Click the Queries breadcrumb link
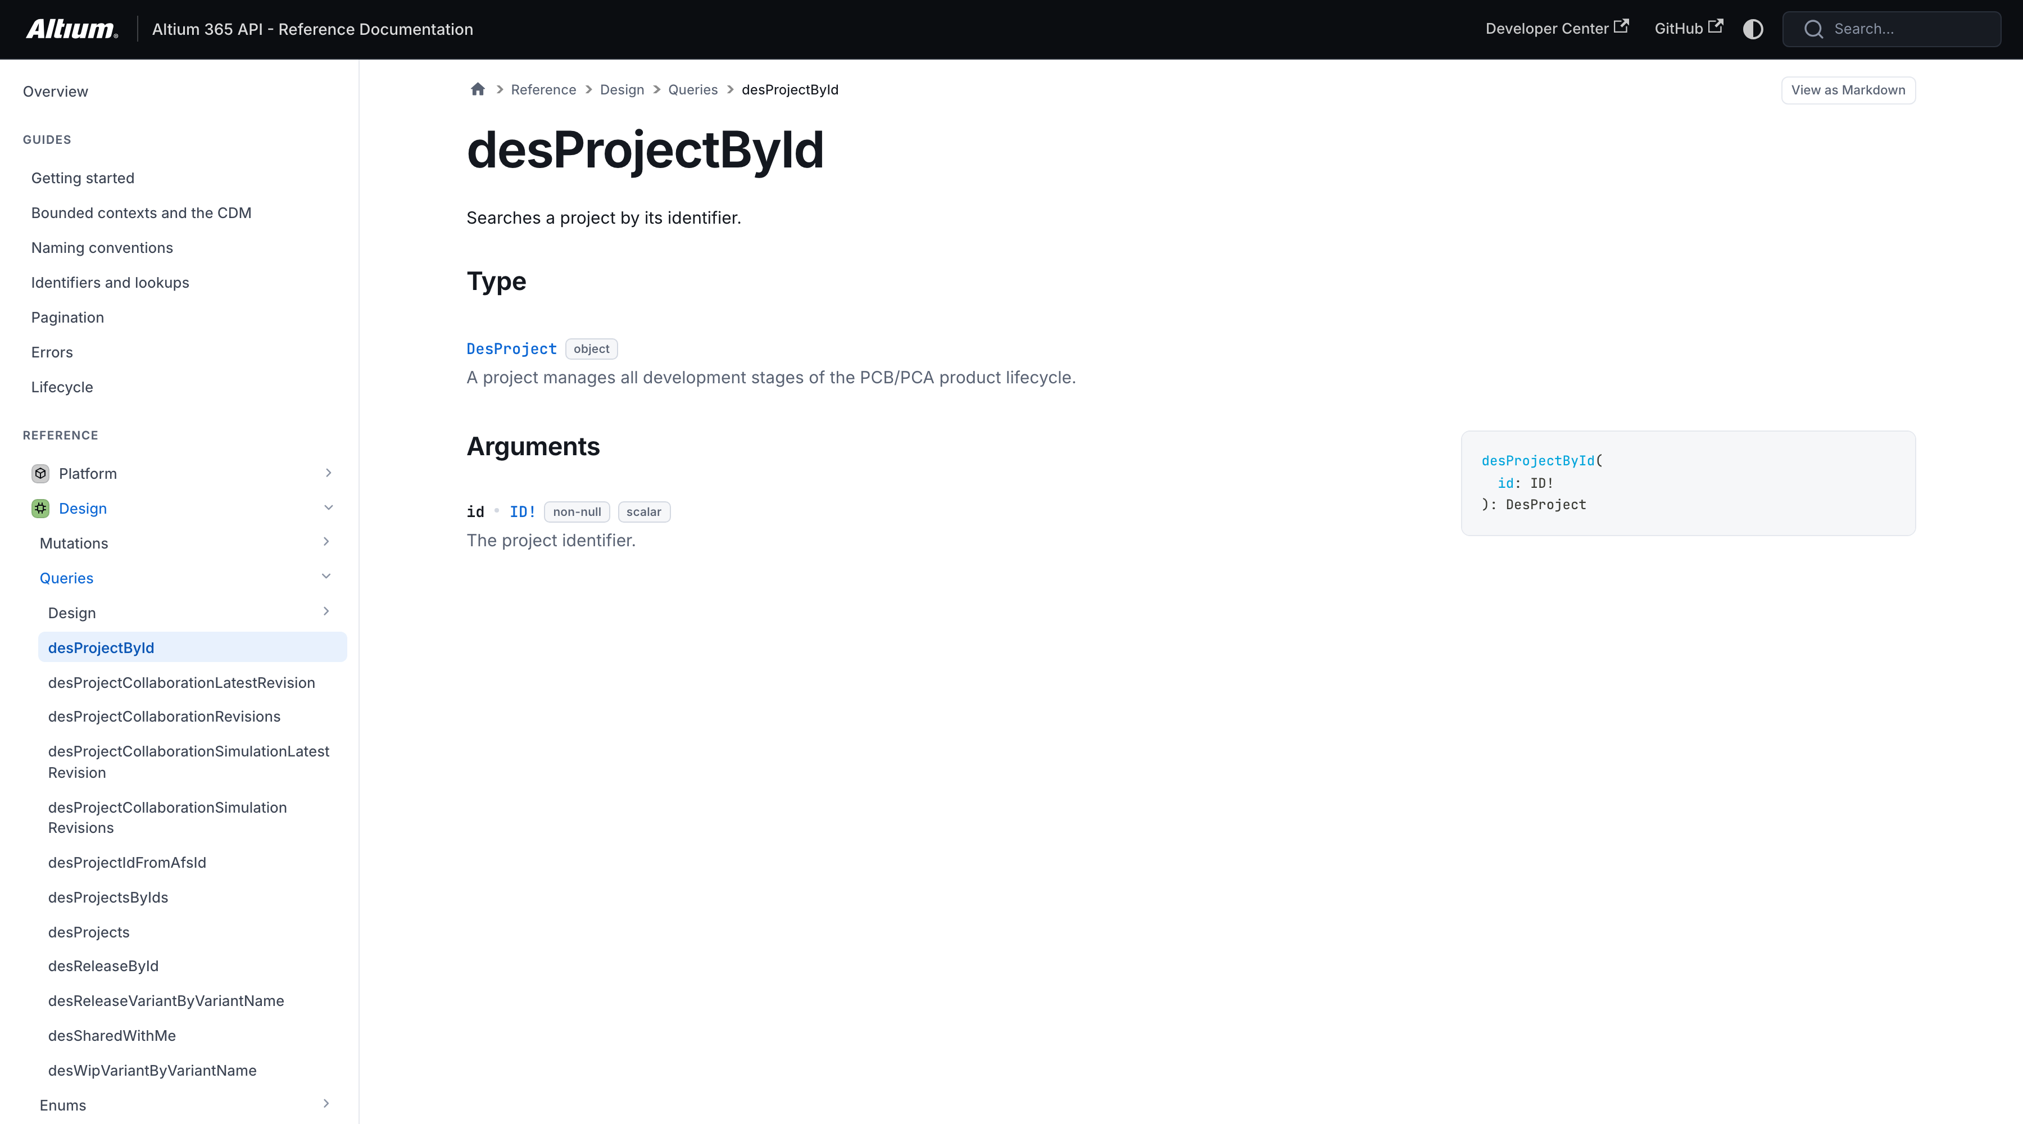 pos(693,89)
